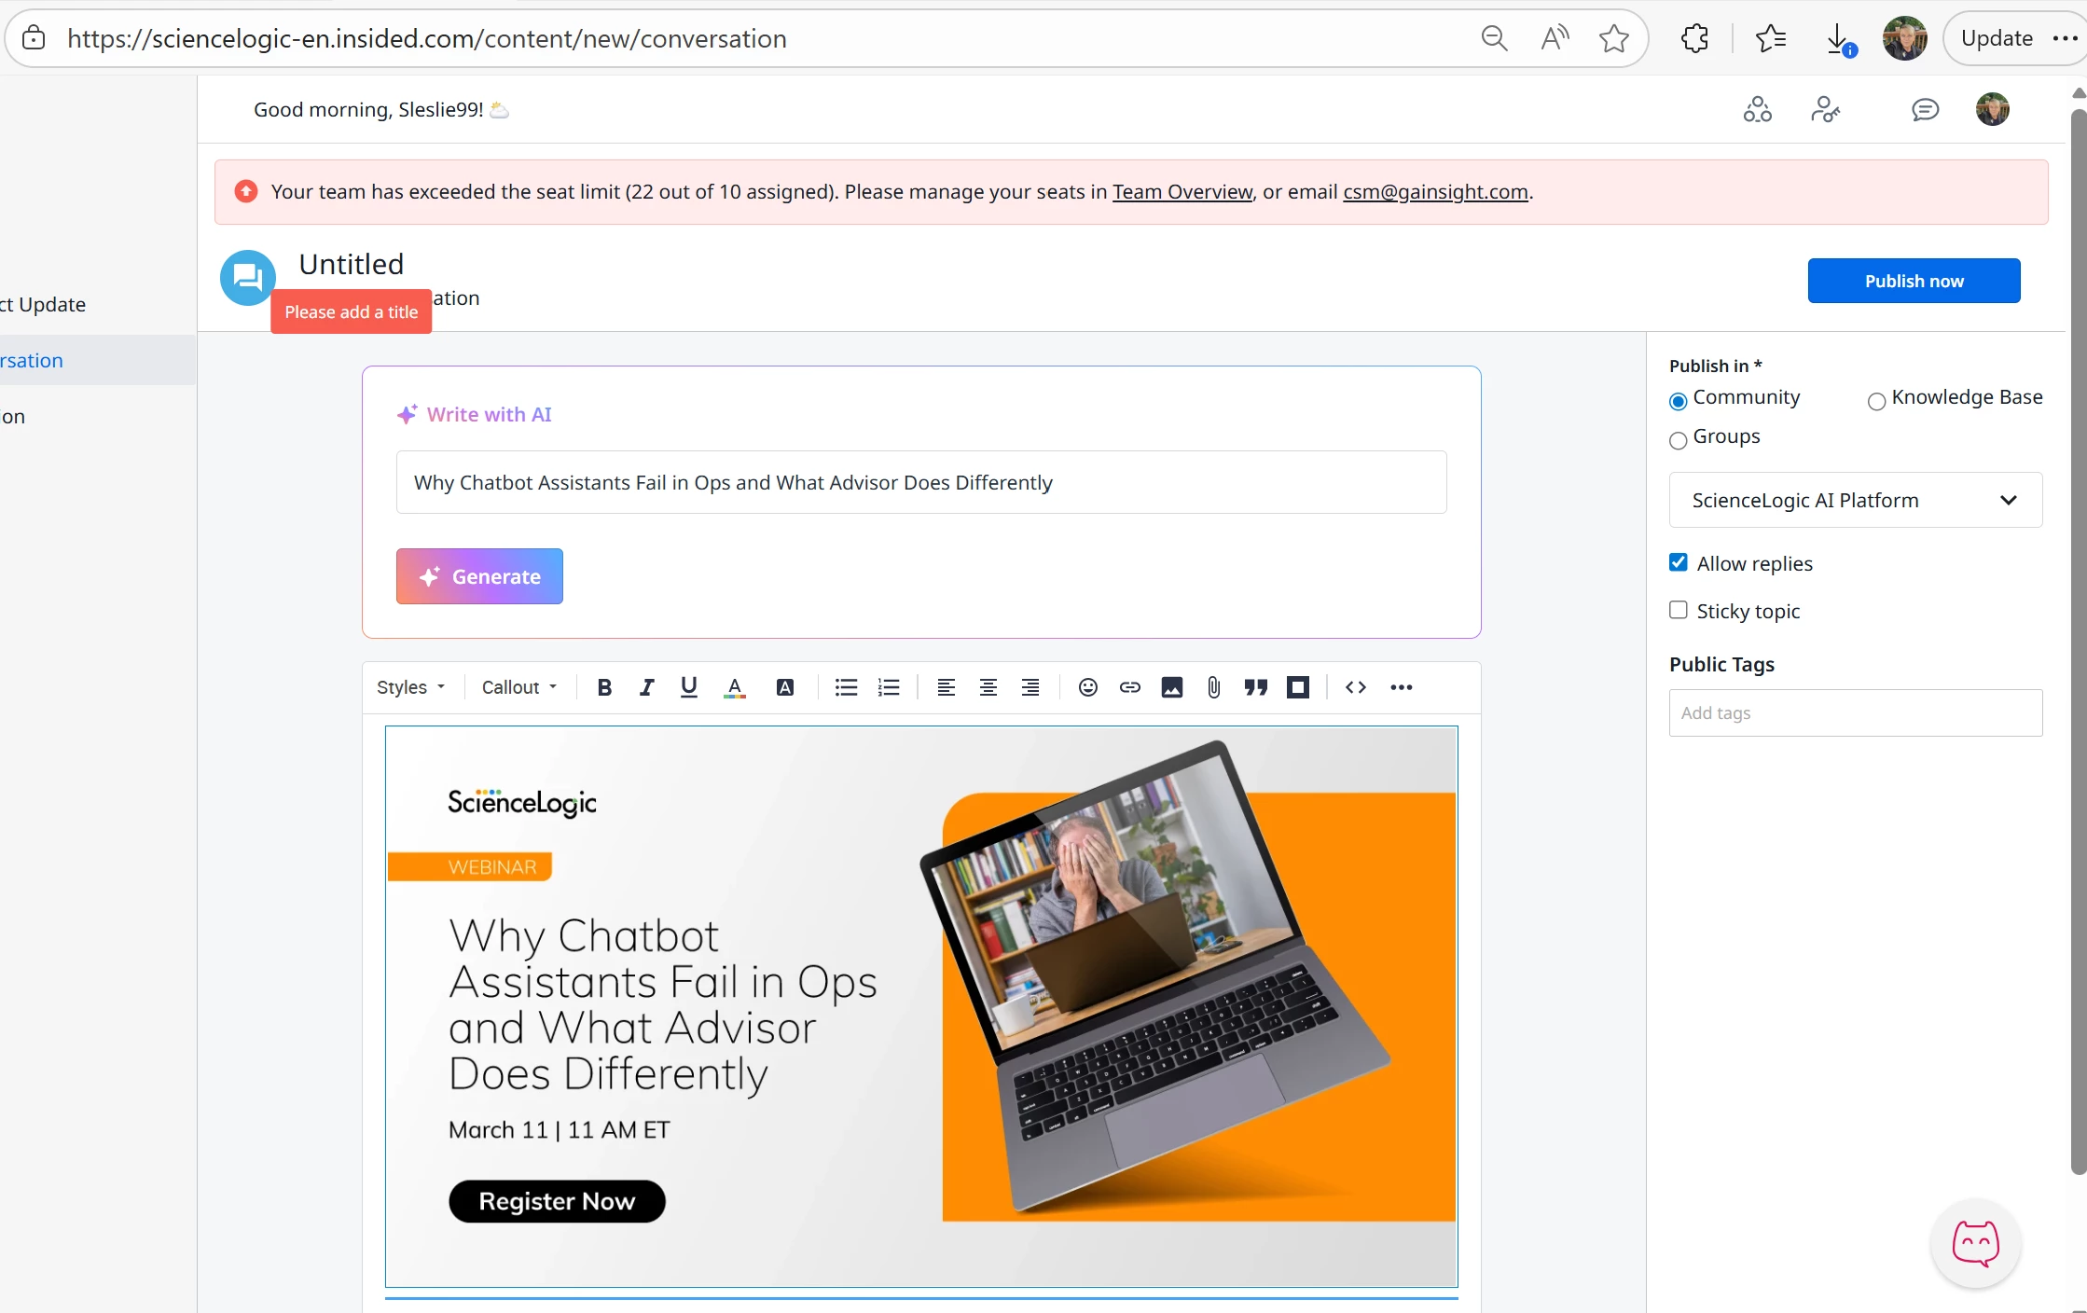Show more toolbar options ellipsis
This screenshot has height=1313, width=2087.
coord(1401,687)
